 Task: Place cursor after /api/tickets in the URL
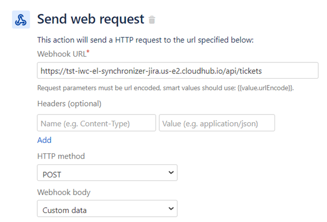(x=262, y=71)
